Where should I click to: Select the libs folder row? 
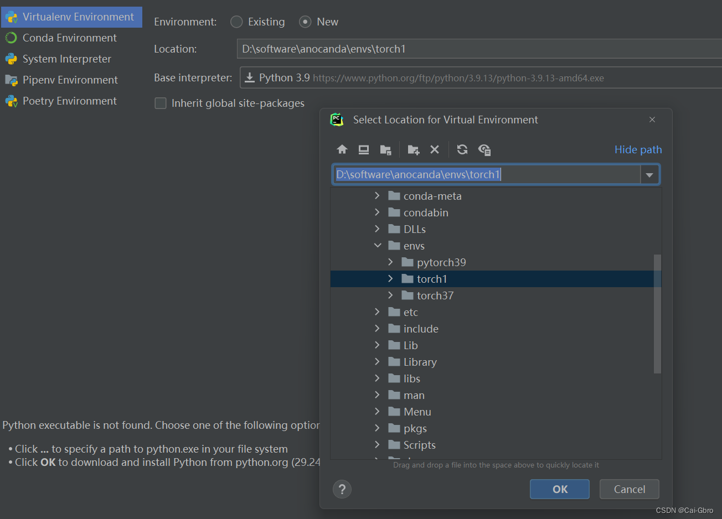(492, 378)
